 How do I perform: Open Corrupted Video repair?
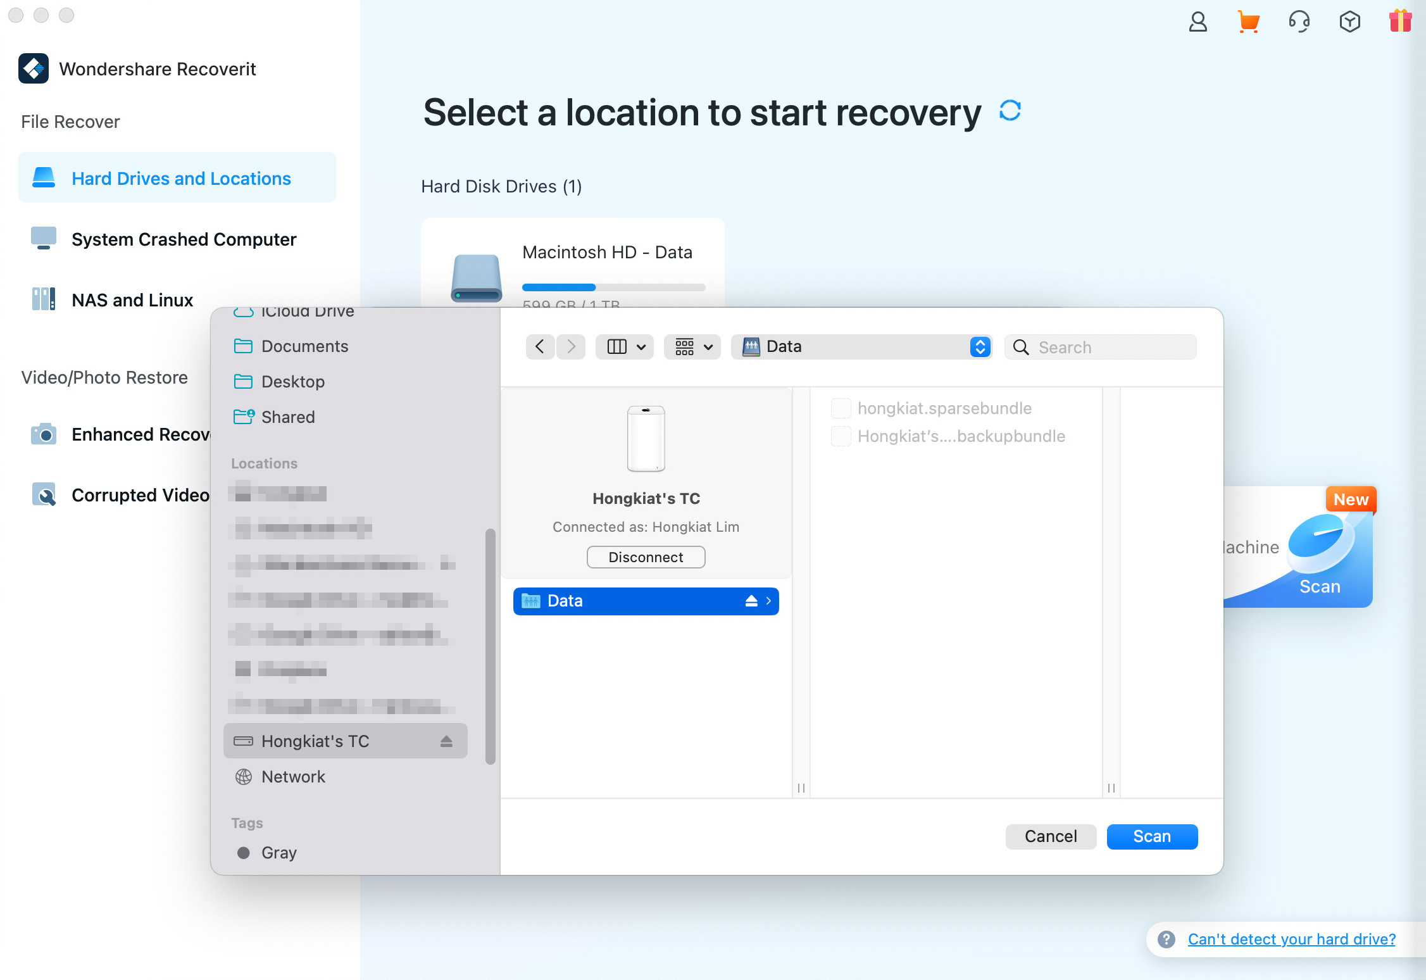[120, 494]
